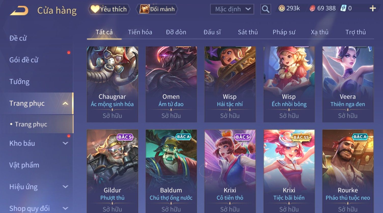Select the Tiến hóa tab
Screen dimensions: 383x213
pyautogui.click(x=140, y=32)
